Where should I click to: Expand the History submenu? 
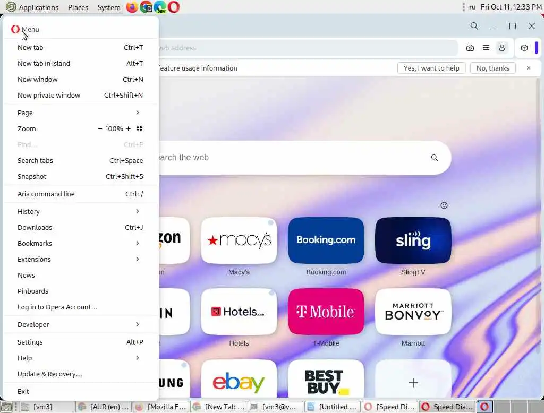(x=81, y=211)
